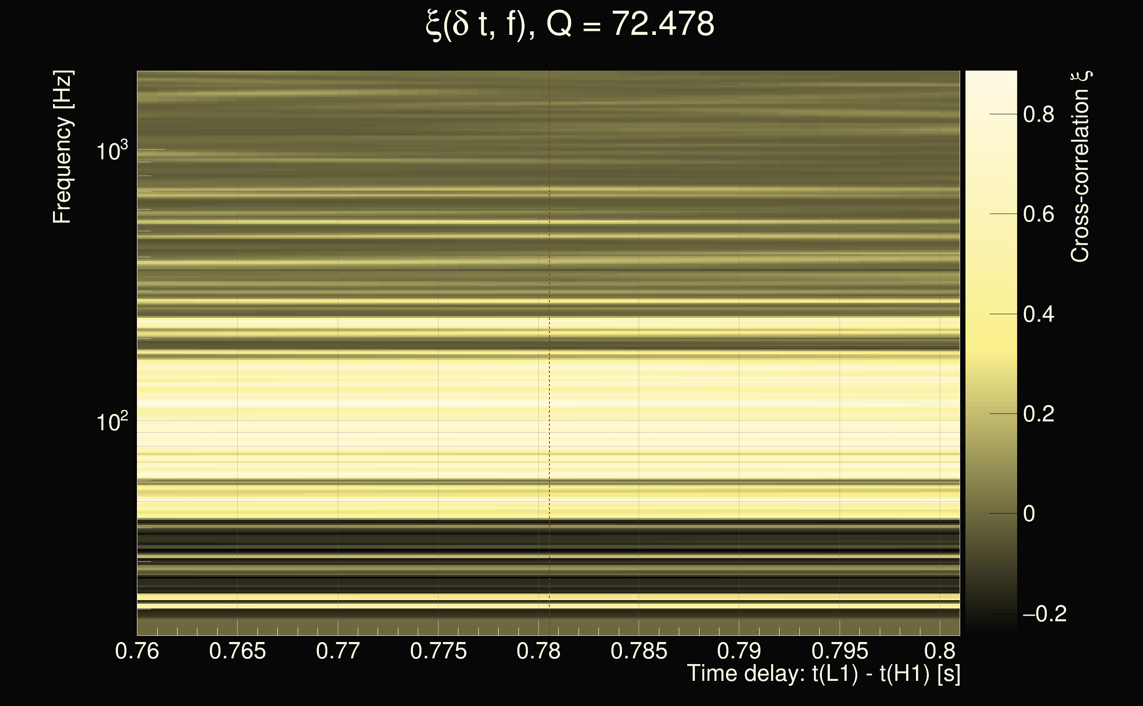Click the 0.2 colorbar tick label

point(1038,414)
